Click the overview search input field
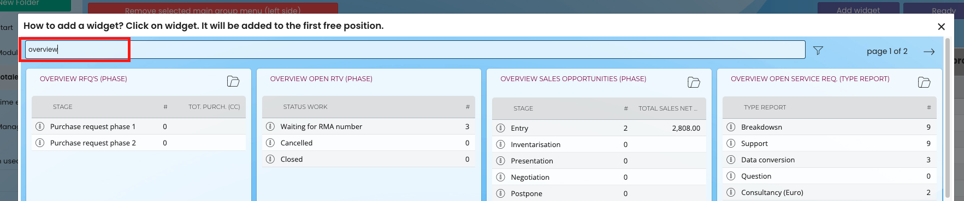 [415, 50]
